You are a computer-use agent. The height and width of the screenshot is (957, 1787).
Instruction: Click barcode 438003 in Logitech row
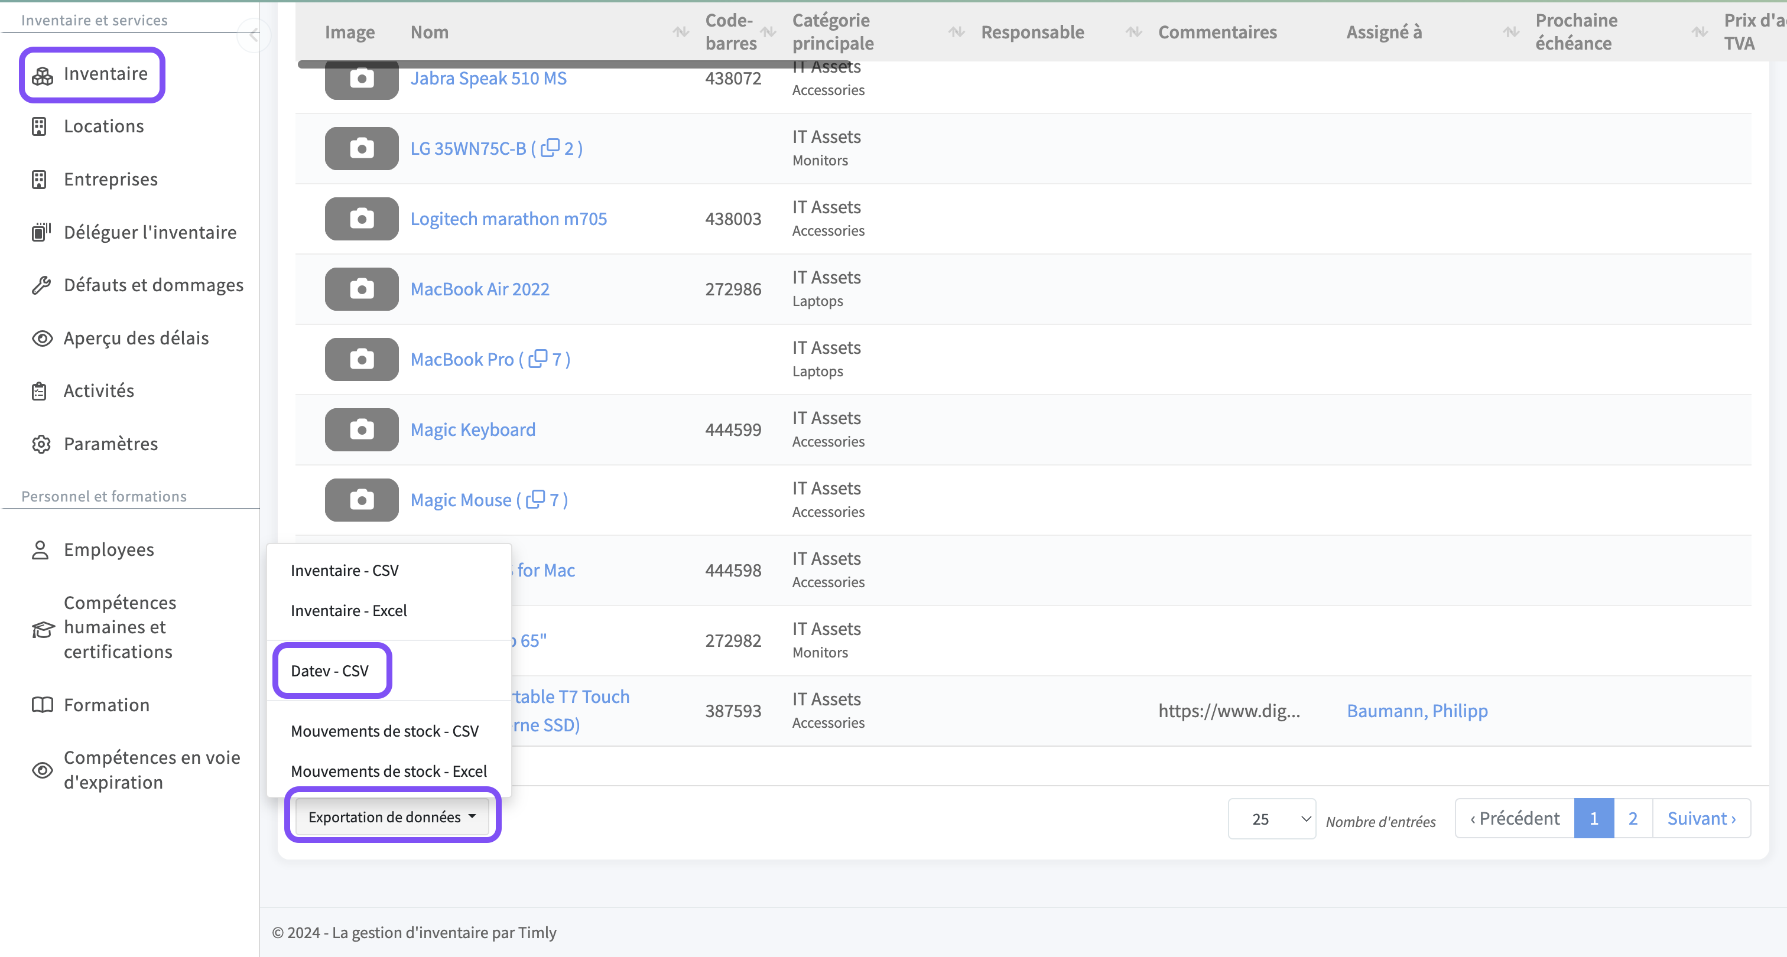pos(733,219)
